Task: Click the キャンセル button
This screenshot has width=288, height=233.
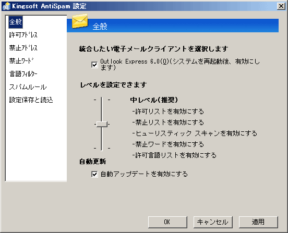Action: [x=213, y=222]
